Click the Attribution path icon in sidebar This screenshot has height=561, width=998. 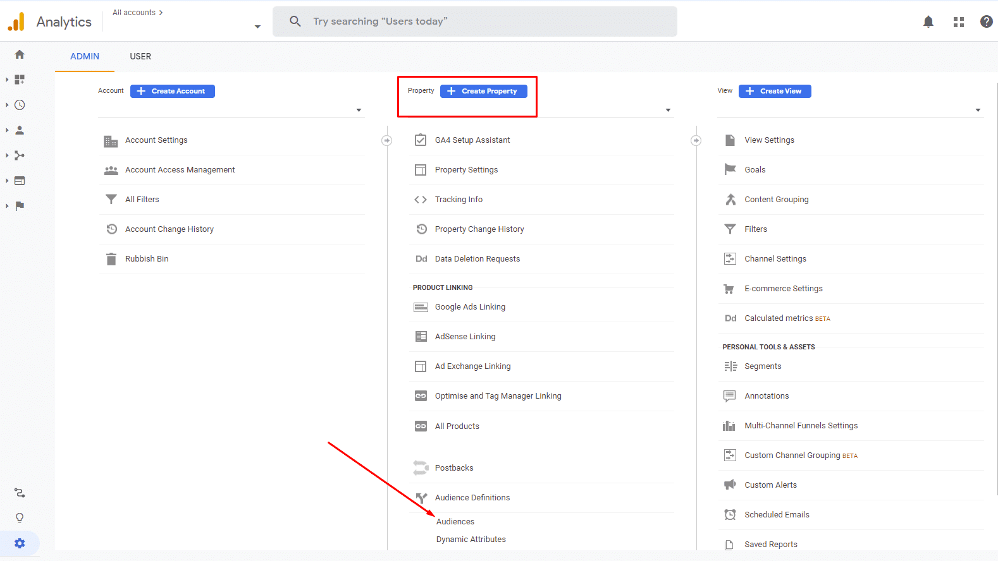[20, 493]
